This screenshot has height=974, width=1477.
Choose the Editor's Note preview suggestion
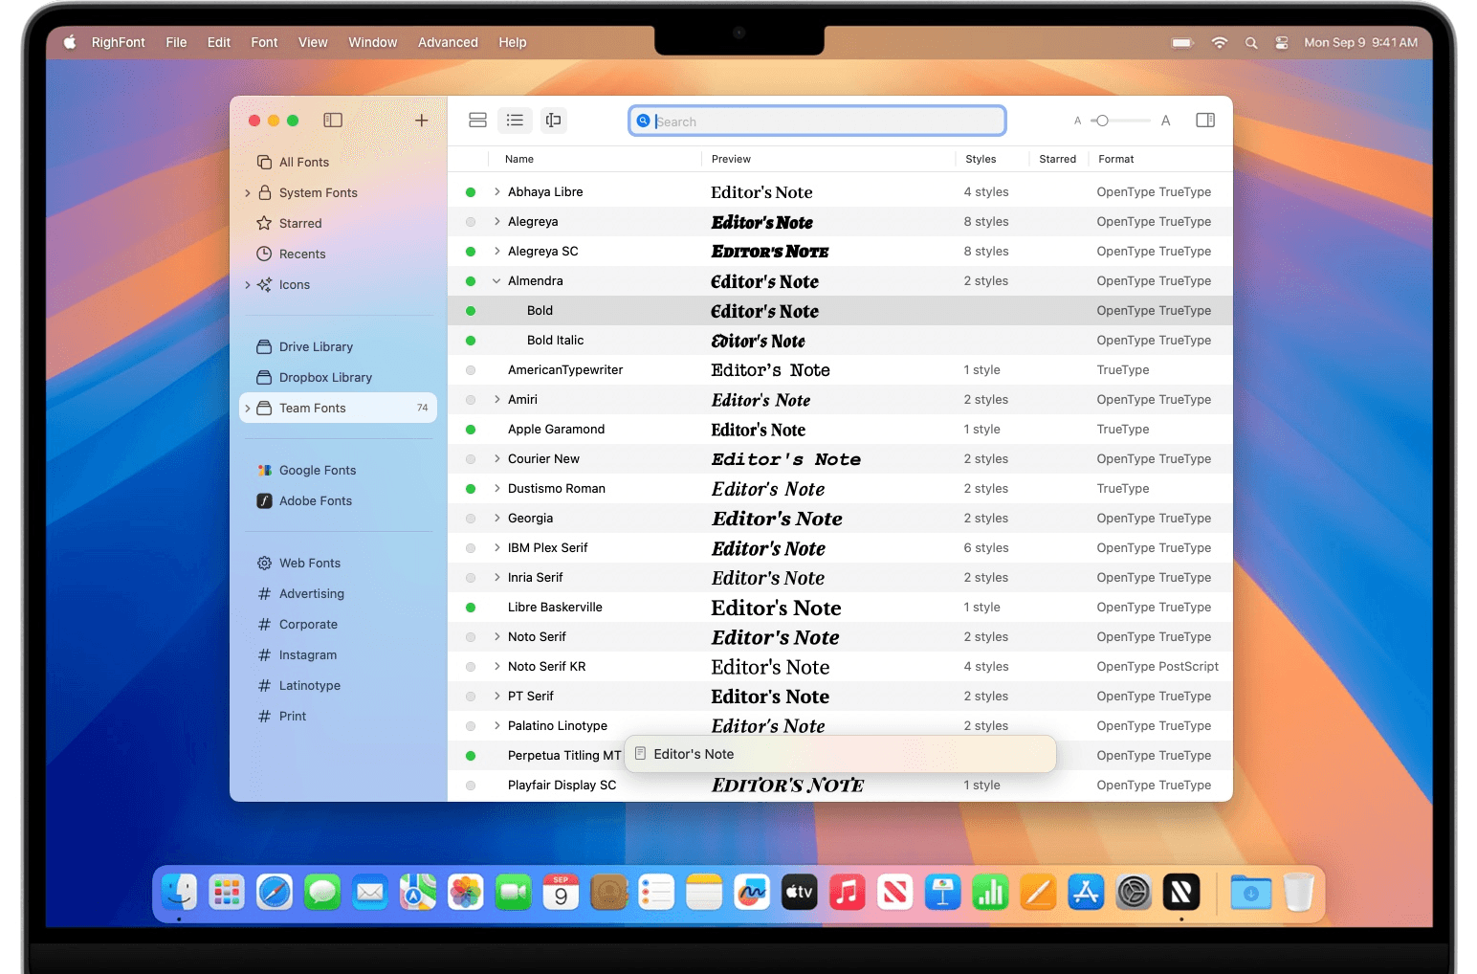click(840, 755)
